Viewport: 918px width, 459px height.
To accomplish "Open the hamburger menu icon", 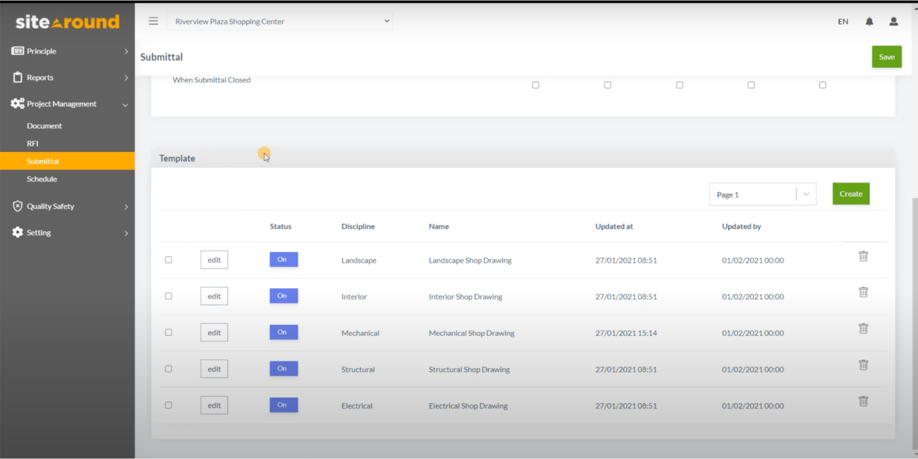I will tap(153, 21).
